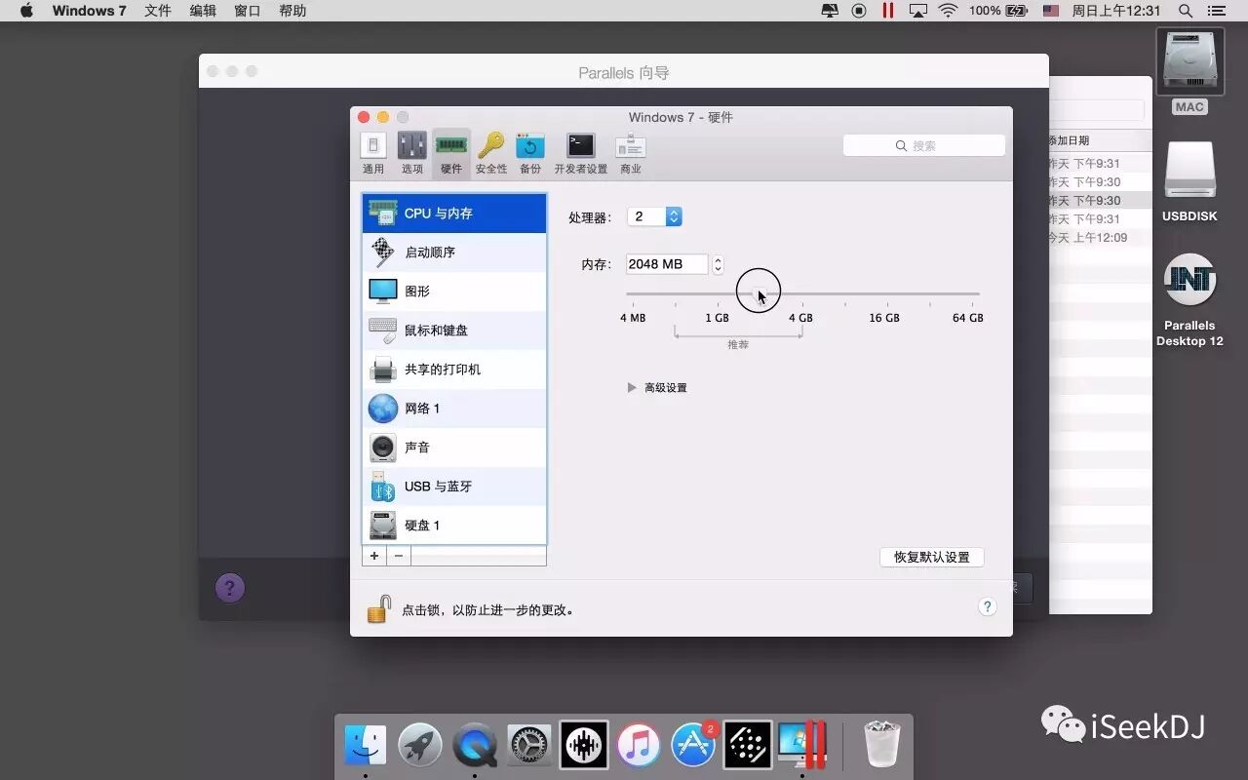Viewport: 1248px width, 780px height.
Task: Launch Launchpad from the Dock
Action: pos(420,746)
